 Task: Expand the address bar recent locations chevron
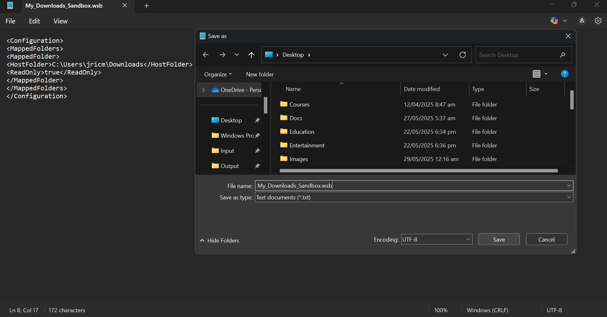[x=445, y=55]
